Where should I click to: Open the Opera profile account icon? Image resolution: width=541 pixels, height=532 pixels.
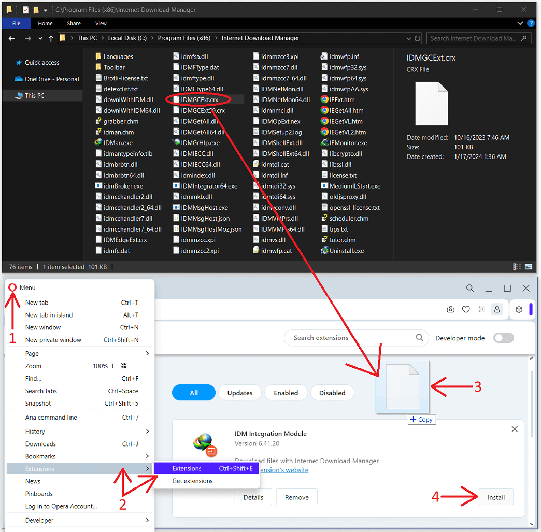[x=497, y=309]
